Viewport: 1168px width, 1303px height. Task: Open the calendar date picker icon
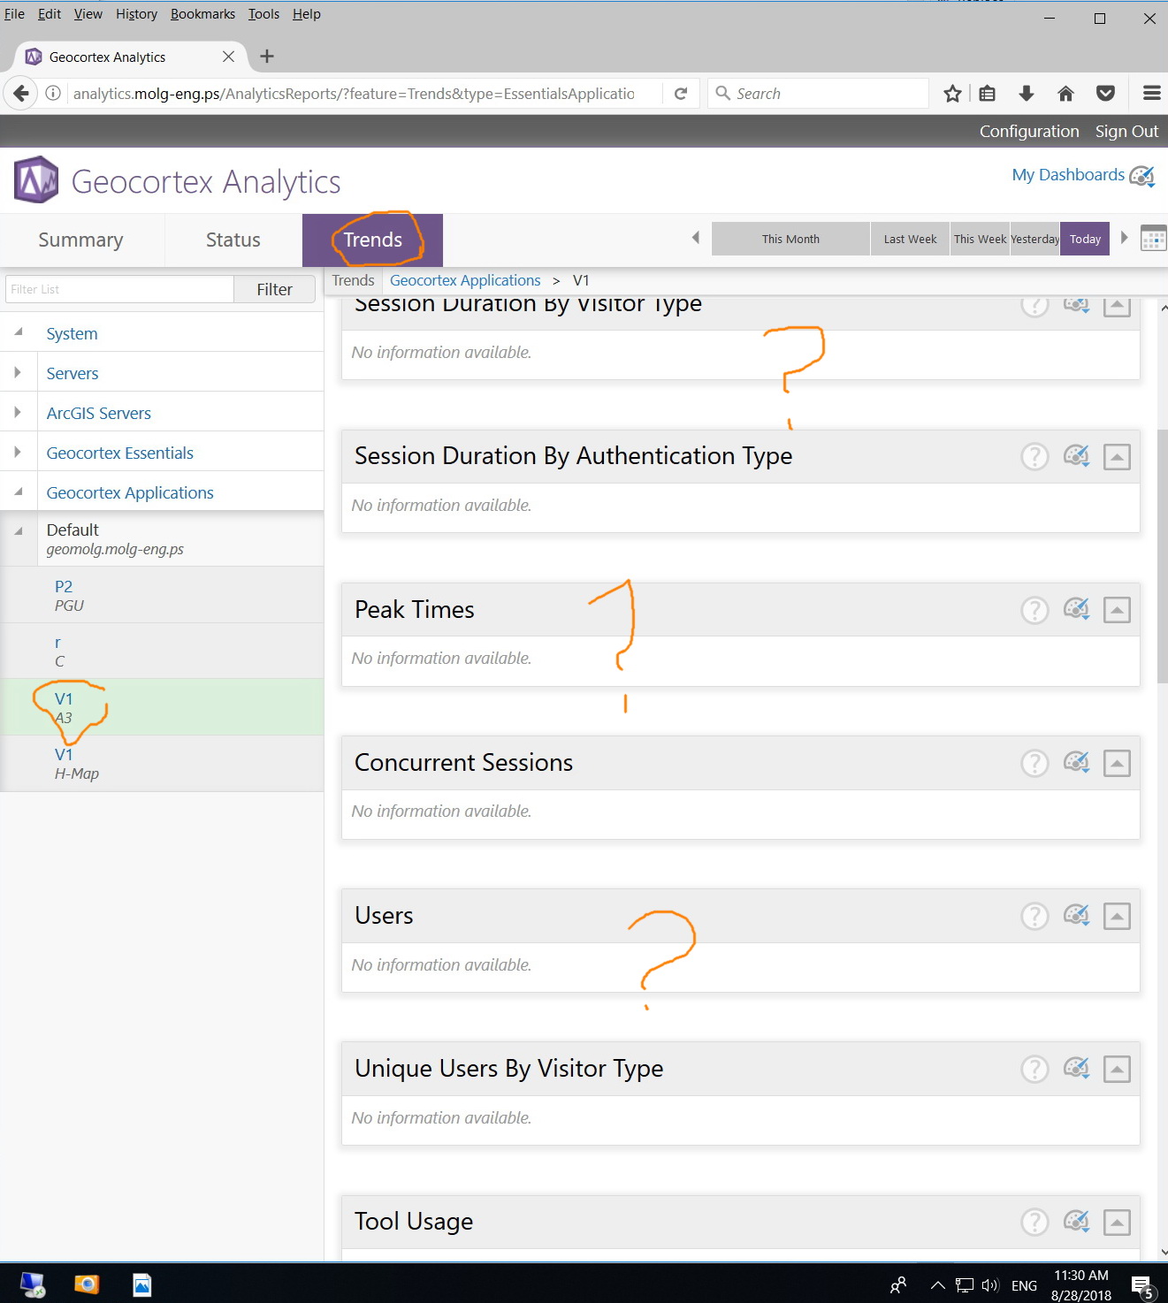coord(1153,239)
